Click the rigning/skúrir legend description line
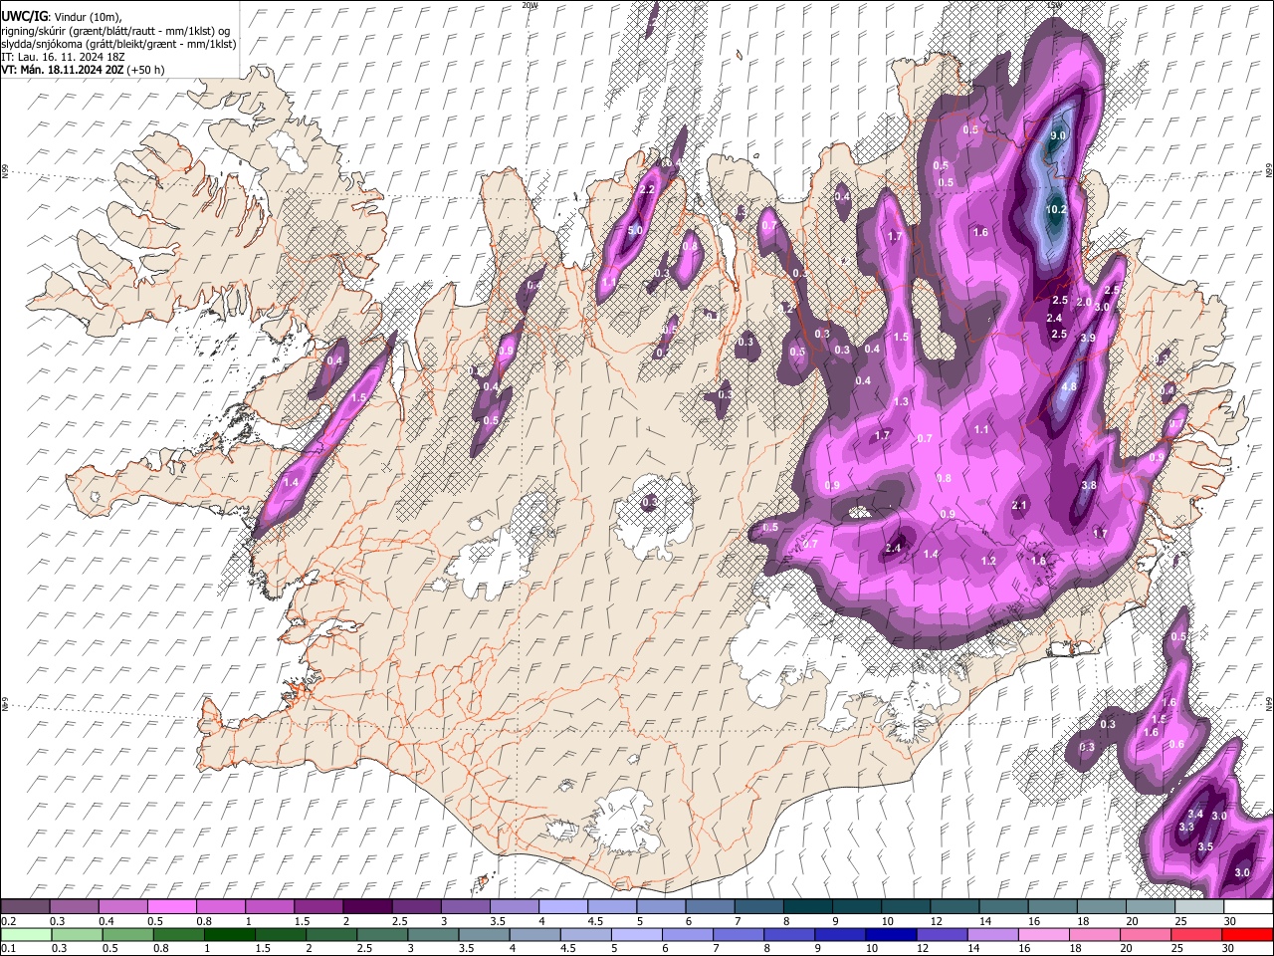 [115, 31]
